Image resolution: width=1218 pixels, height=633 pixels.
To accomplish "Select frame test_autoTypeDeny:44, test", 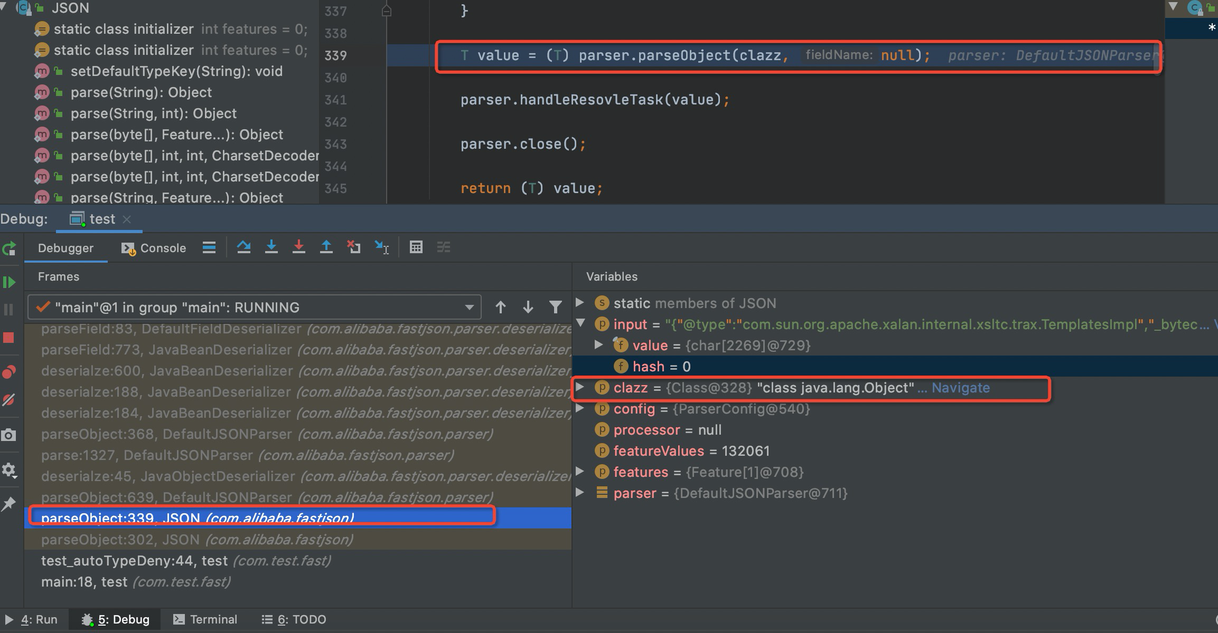I will pos(134,561).
